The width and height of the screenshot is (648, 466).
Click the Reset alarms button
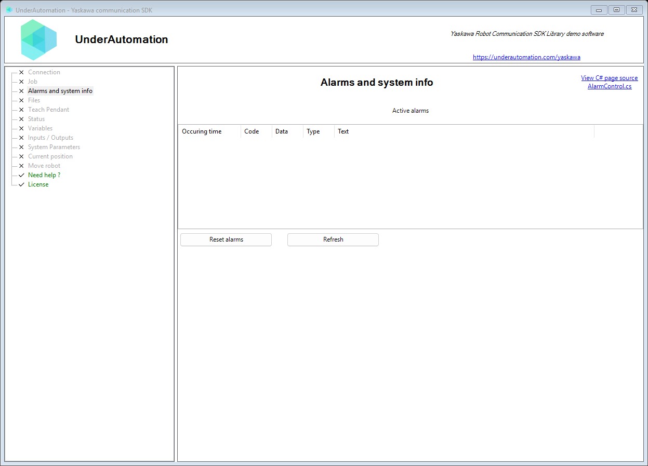[x=226, y=239]
